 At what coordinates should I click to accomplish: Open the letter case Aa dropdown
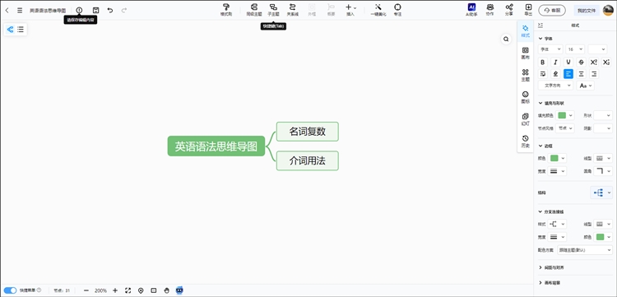pyautogui.click(x=585, y=86)
